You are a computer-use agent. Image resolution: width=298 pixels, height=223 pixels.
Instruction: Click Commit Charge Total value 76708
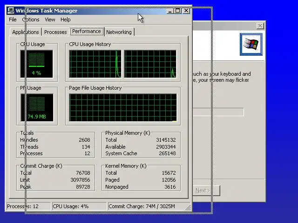coord(83,173)
